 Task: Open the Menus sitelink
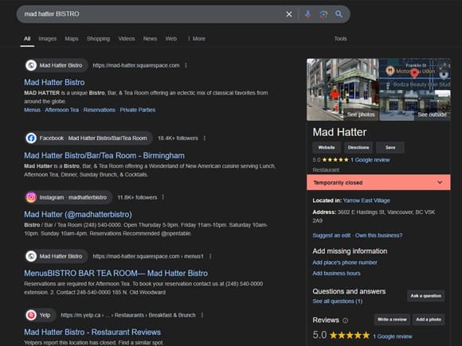32,110
